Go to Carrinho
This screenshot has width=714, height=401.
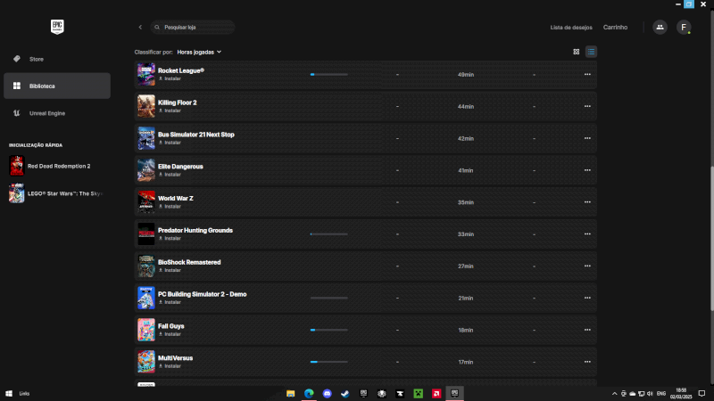pos(615,28)
